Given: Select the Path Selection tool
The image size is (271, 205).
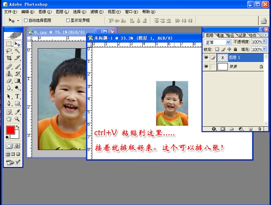Looking at the screenshot, I should (9, 96).
